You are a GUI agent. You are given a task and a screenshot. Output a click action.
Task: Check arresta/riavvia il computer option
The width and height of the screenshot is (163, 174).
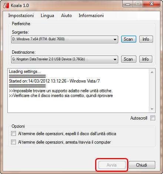click(13, 142)
